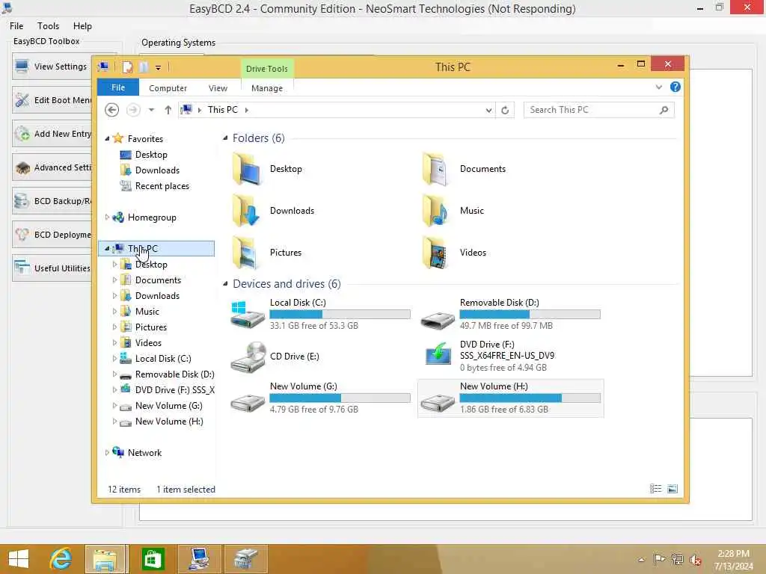
Task: Open BCD Deployment in EasyBCD
Action: click(x=52, y=235)
